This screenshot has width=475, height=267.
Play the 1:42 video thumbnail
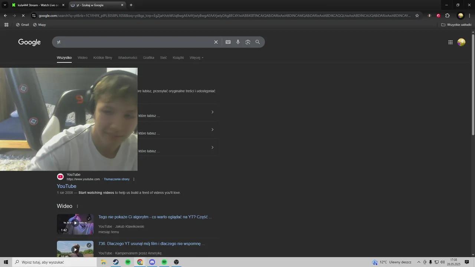75,224
